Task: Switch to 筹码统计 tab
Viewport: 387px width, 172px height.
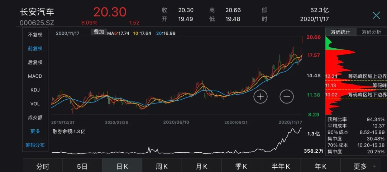Action: [x=341, y=32]
